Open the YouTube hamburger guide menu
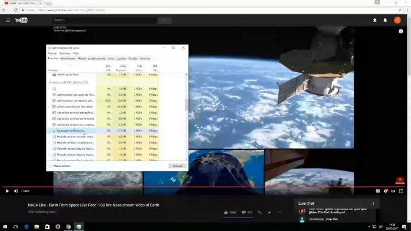Image resolution: width=411 pixels, height=231 pixels. point(7,20)
